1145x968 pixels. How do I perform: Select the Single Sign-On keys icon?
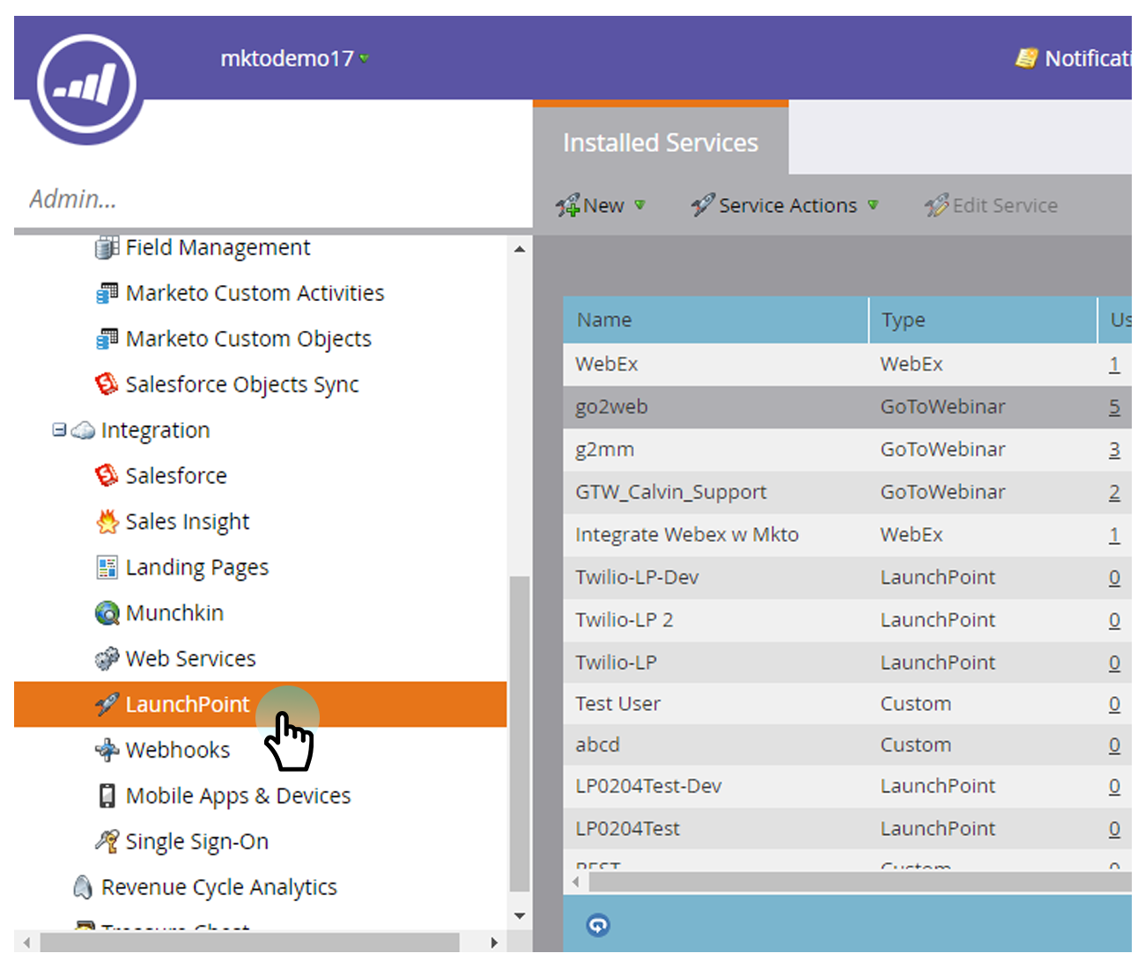coord(107,842)
